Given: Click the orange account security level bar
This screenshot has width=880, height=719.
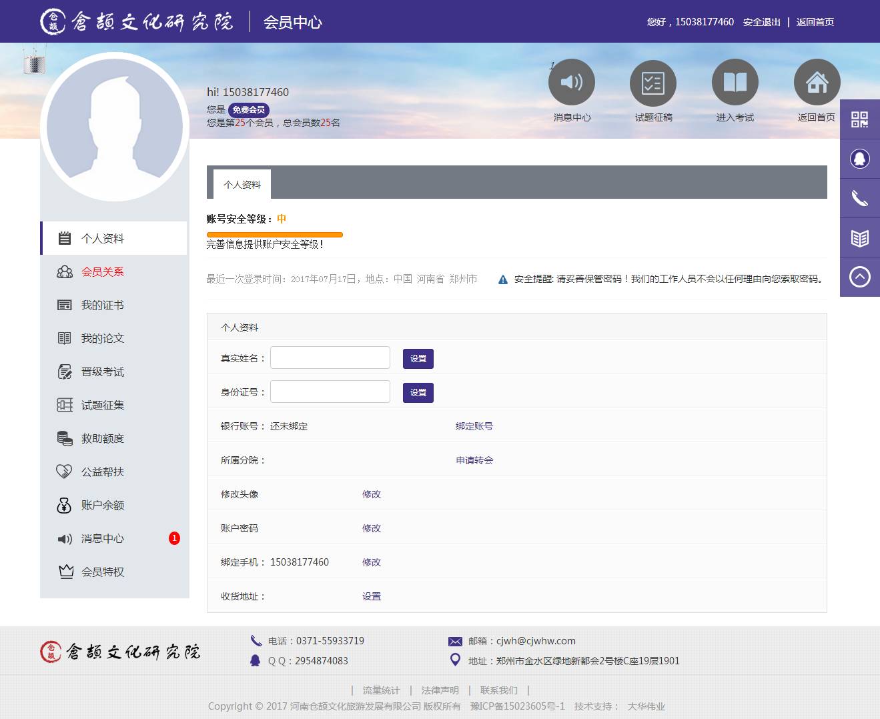Looking at the screenshot, I should 274,235.
